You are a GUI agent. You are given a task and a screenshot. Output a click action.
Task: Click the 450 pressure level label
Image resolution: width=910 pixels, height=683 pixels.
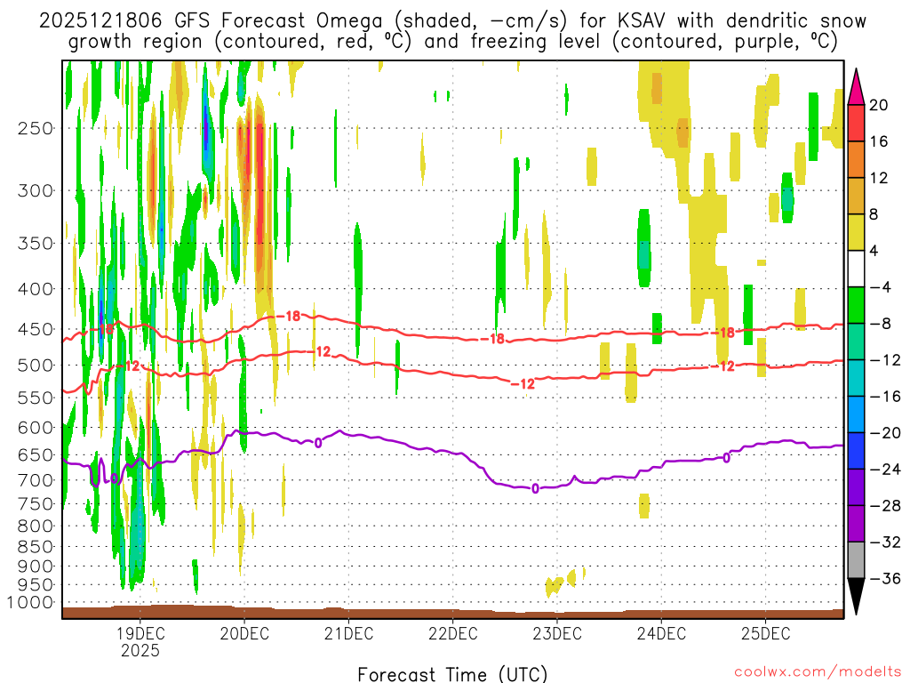point(36,329)
